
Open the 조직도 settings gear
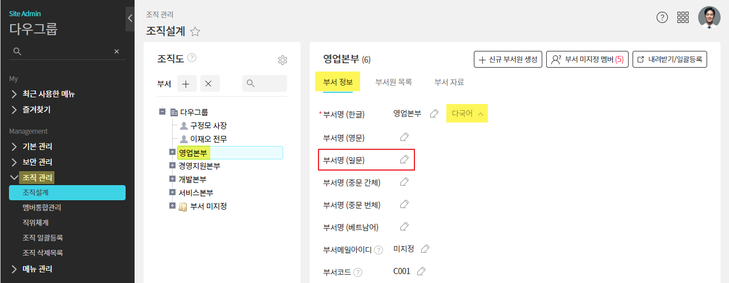283,60
